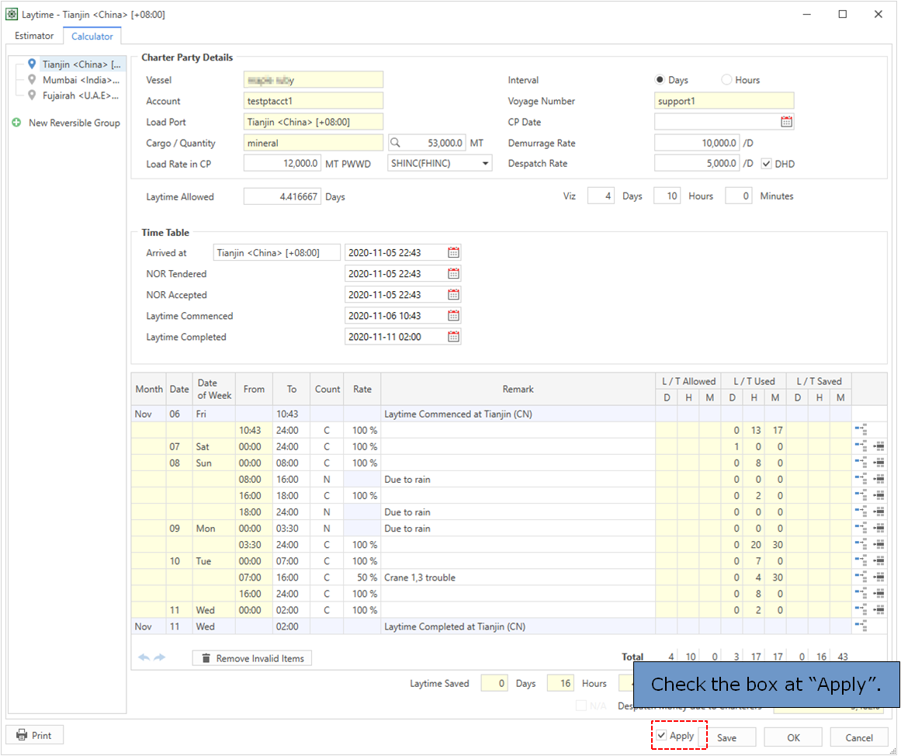901x756 pixels.
Task: Click the Print button with printer icon
Action: (x=34, y=735)
